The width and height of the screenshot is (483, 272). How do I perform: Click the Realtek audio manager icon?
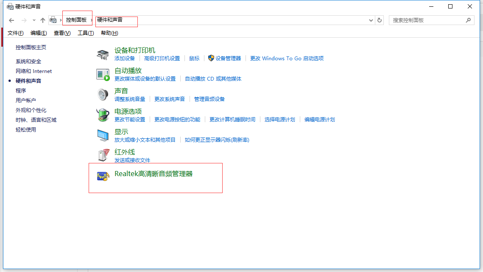(103, 176)
